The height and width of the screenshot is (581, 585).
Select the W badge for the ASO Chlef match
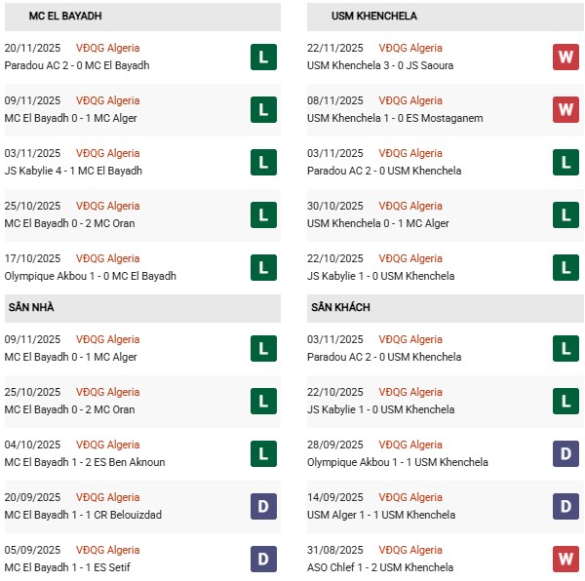tap(565, 560)
